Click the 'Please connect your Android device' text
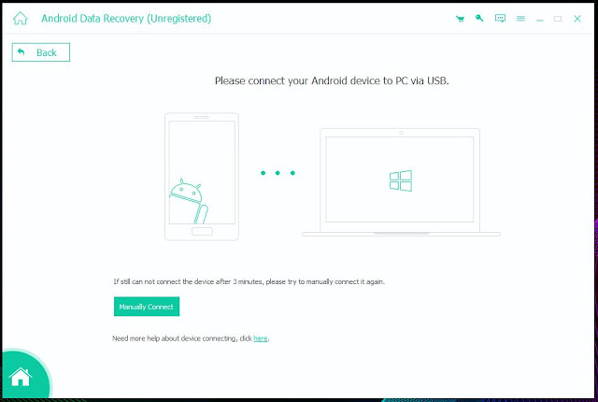This screenshot has height=402, width=598. coord(332,80)
